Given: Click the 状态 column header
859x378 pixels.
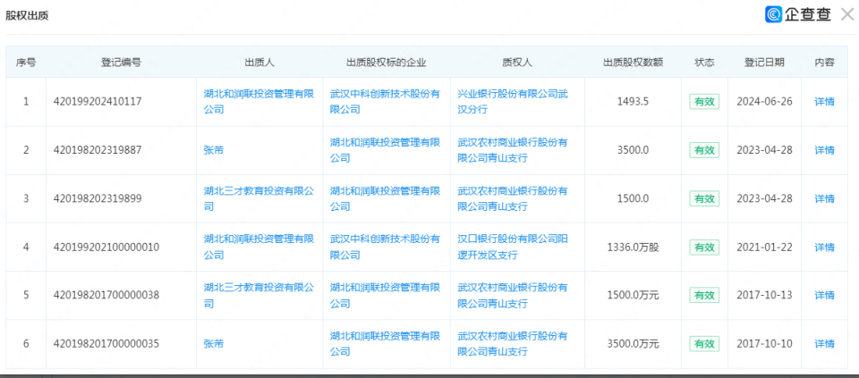Looking at the screenshot, I should tap(704, 63).
